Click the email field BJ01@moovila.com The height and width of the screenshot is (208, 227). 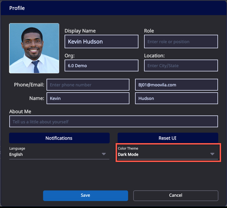click(176, 85)
